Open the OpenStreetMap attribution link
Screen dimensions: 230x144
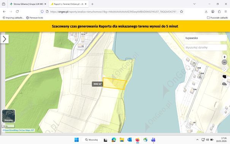point(10,130)
